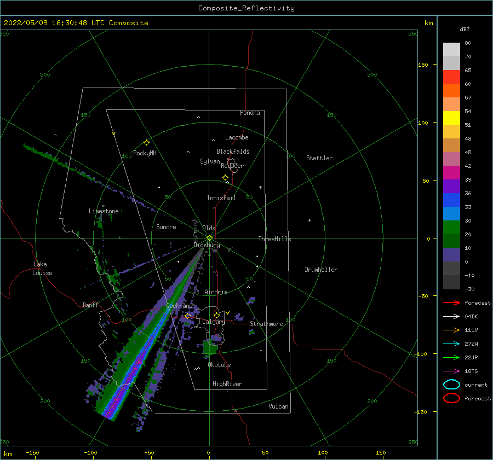Click the cyan current ellipse icon
The width and height of the screenshot is (493, 460).
click(x=451, y=385)
